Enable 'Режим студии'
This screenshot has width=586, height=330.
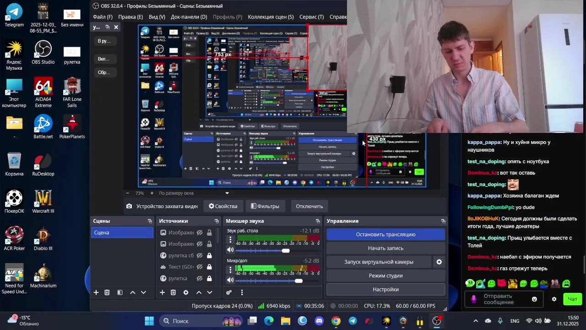[x=385, y=275]
